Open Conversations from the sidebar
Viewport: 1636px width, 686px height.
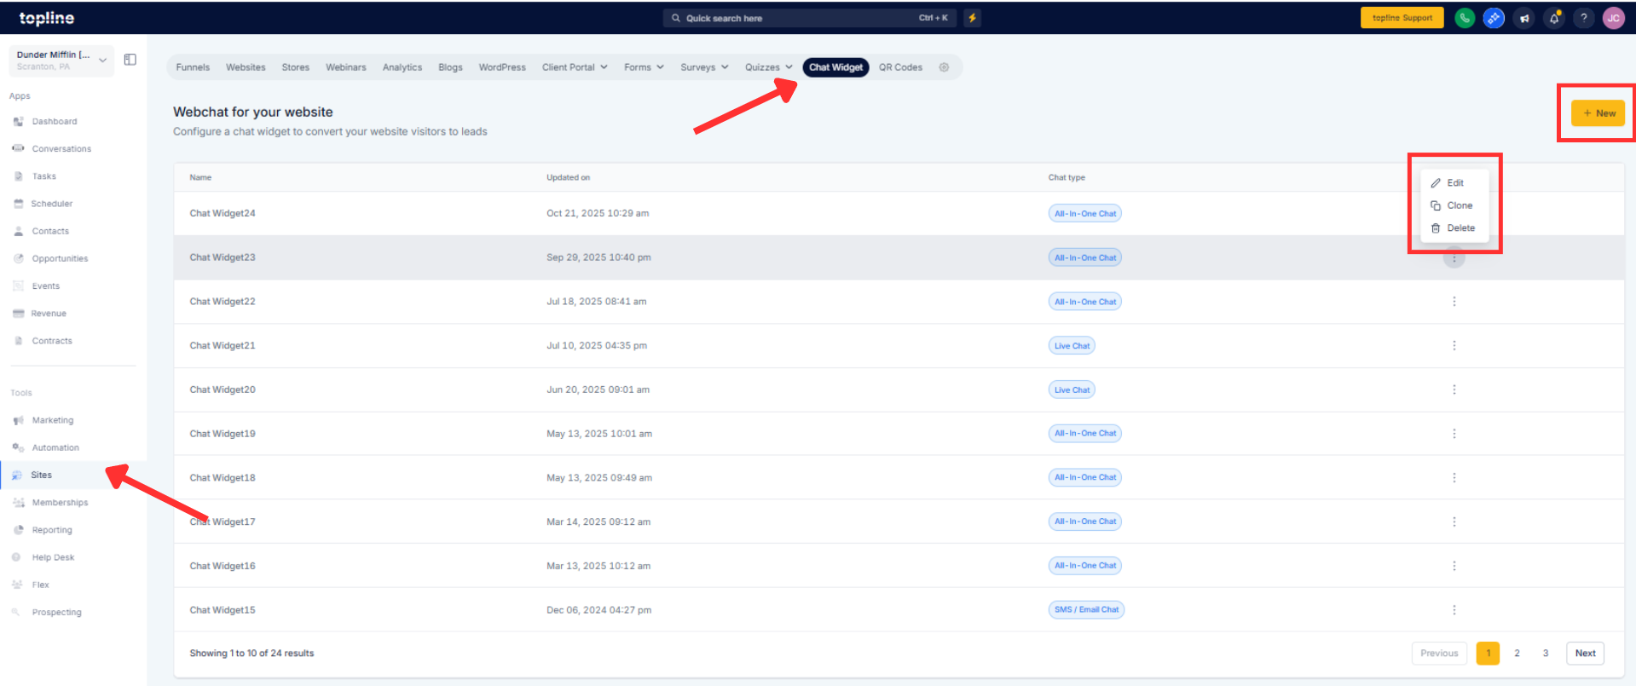click(61, 149)
